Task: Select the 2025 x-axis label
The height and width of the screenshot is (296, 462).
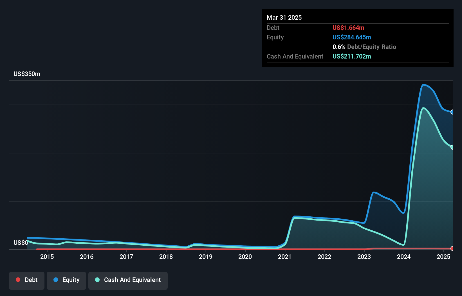Action: tap(443, 257)
